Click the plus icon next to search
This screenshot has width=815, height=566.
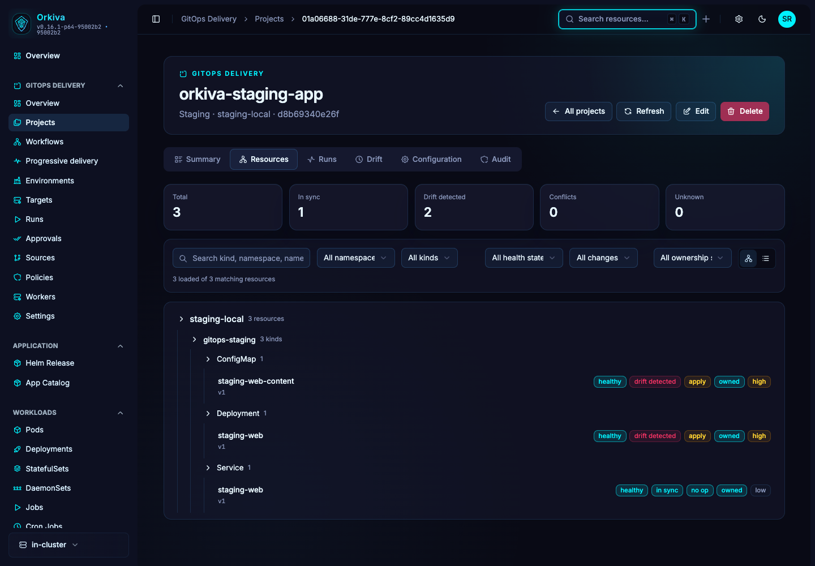tap(706, 19)
